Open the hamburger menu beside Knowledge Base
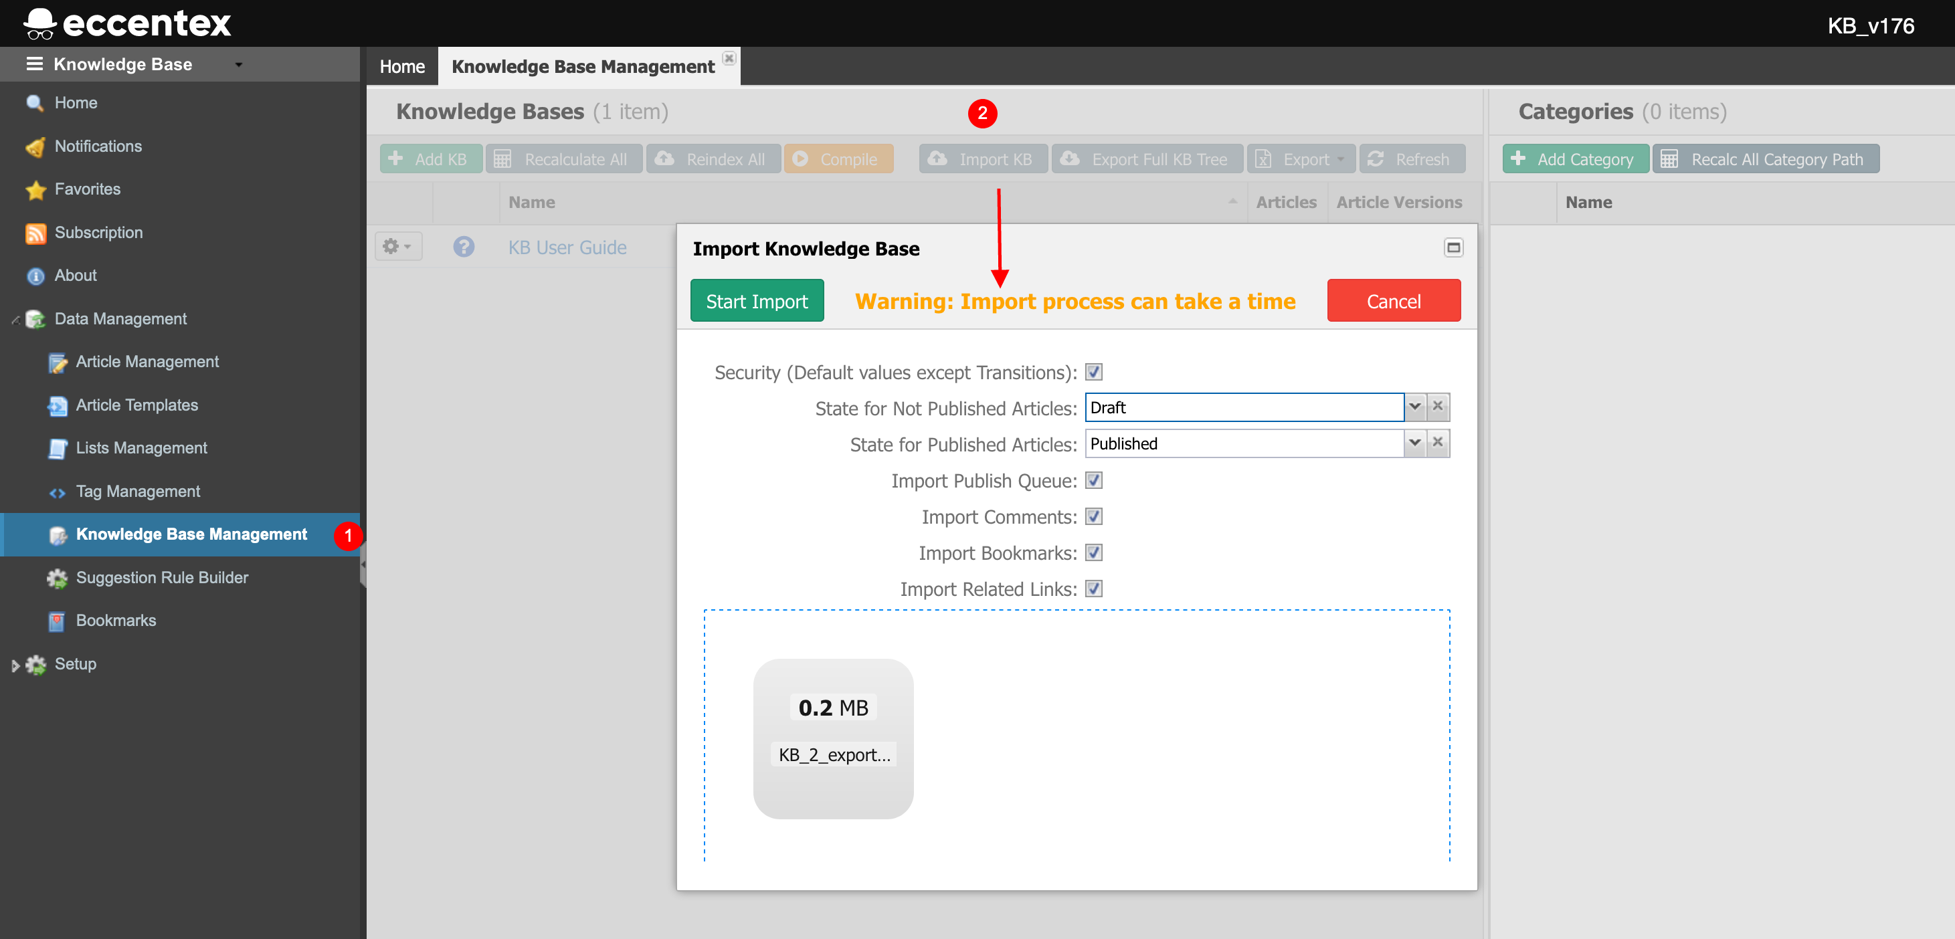Viewport: 1955px width, 939px height. [x=34, y=64]
